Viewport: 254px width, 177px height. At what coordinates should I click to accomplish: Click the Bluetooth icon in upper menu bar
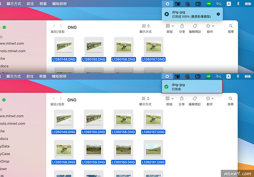pos(238,4)
